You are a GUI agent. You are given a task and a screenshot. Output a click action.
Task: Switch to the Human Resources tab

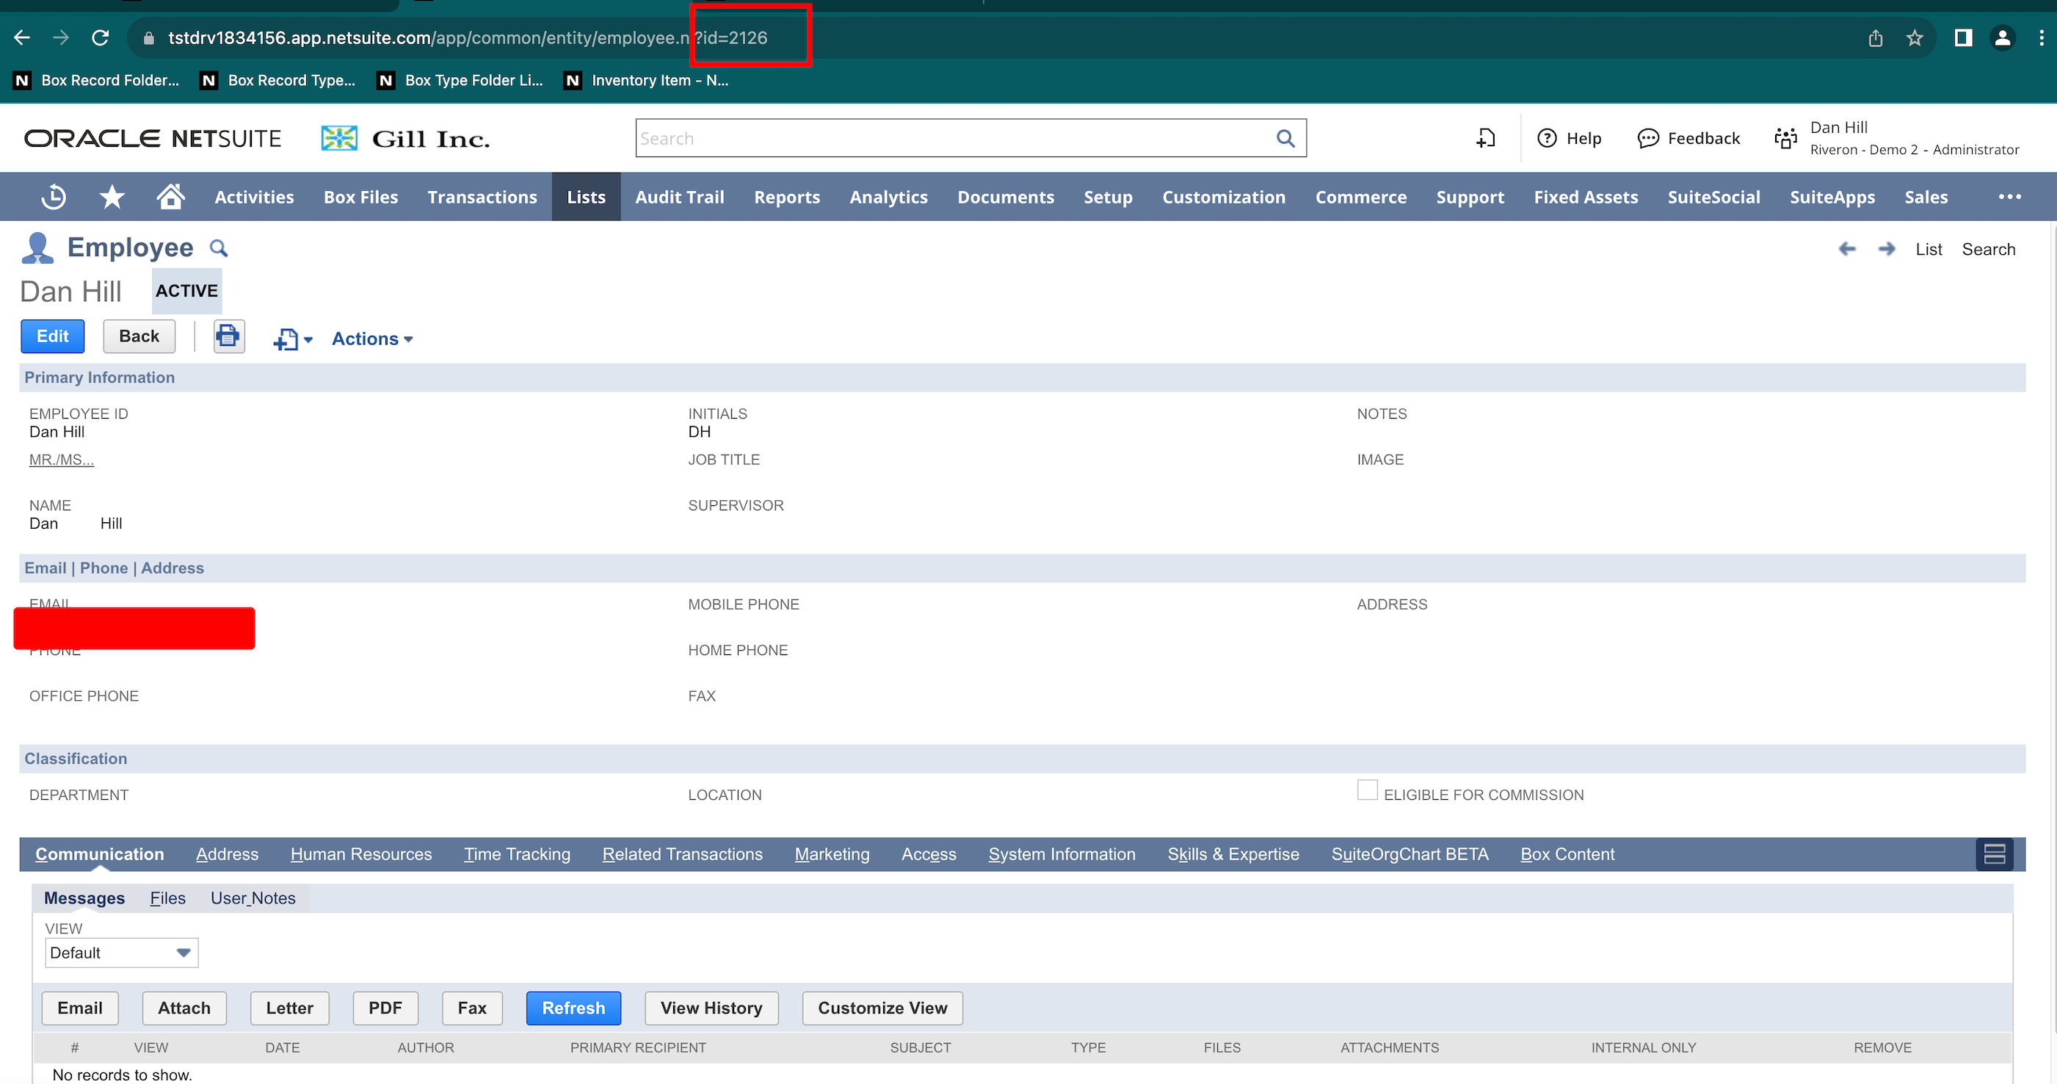(361, 854)
